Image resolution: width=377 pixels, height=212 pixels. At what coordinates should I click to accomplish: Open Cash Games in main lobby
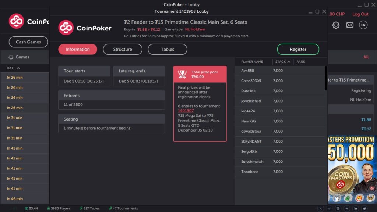[28, 42]
